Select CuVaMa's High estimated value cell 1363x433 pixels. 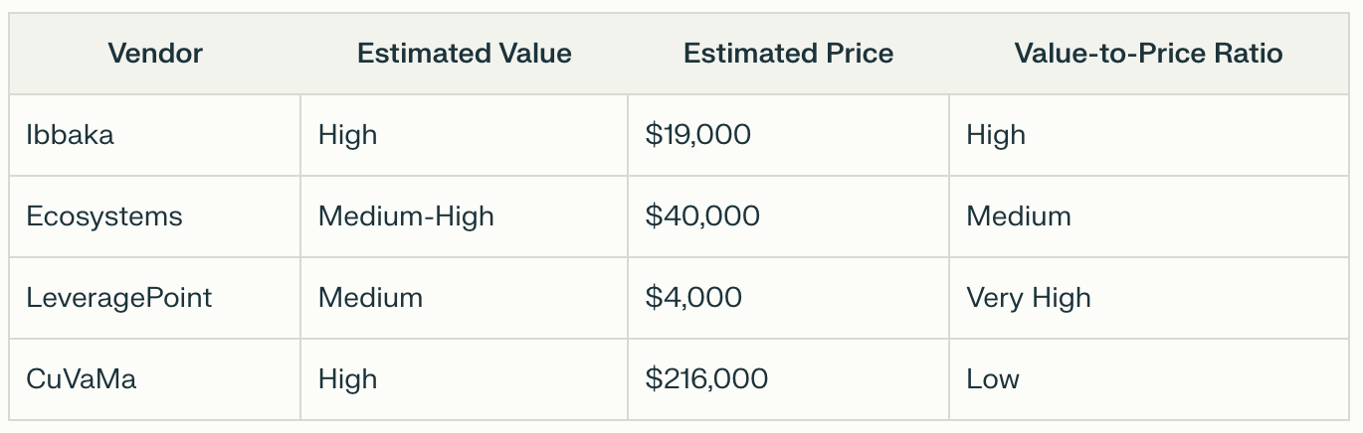click(465, 379)
